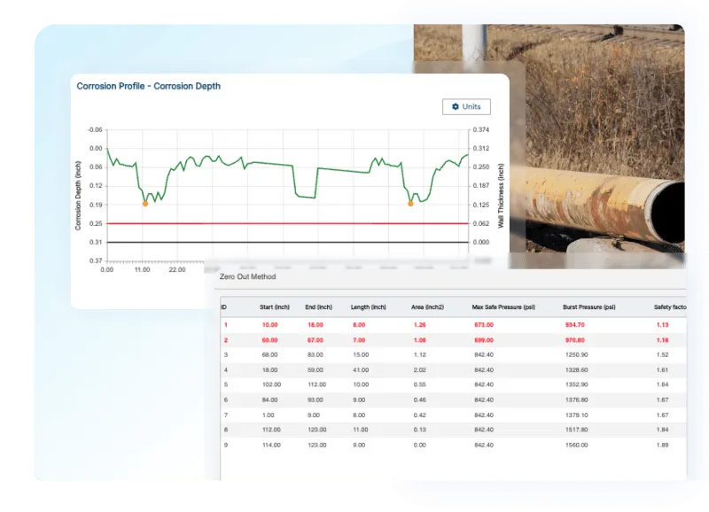Sort by 'End (inch)' column header
The width and height of the screenshot is (709, 512).
click(x=318, y=306)
